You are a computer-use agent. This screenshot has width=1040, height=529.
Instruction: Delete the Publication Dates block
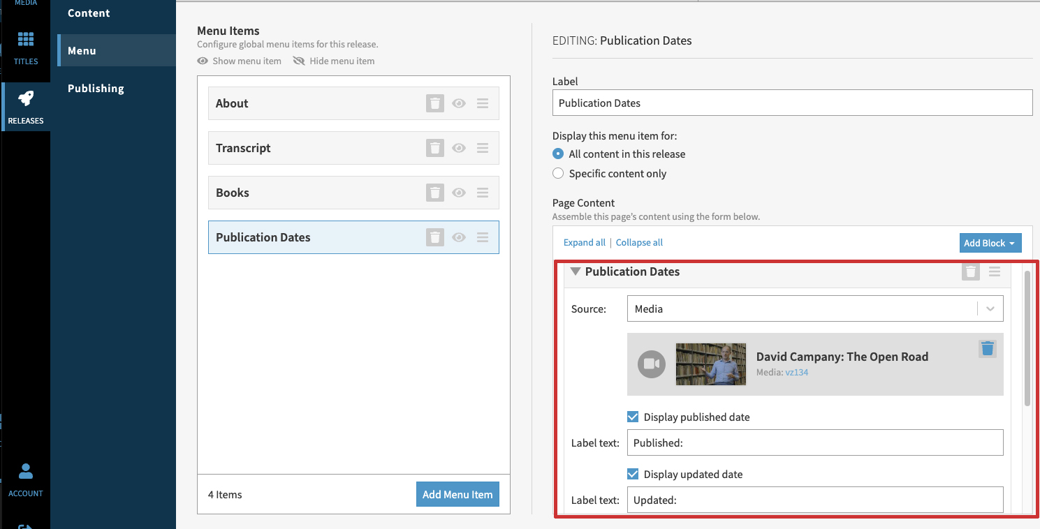pyautogui.click(x=970, y=271)
